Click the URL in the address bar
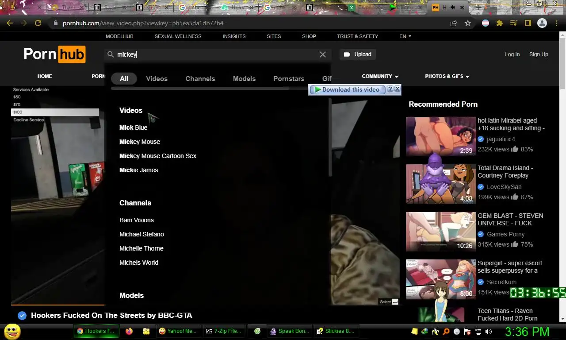Screen dimensions: 566x340 (x=143, y=23)
